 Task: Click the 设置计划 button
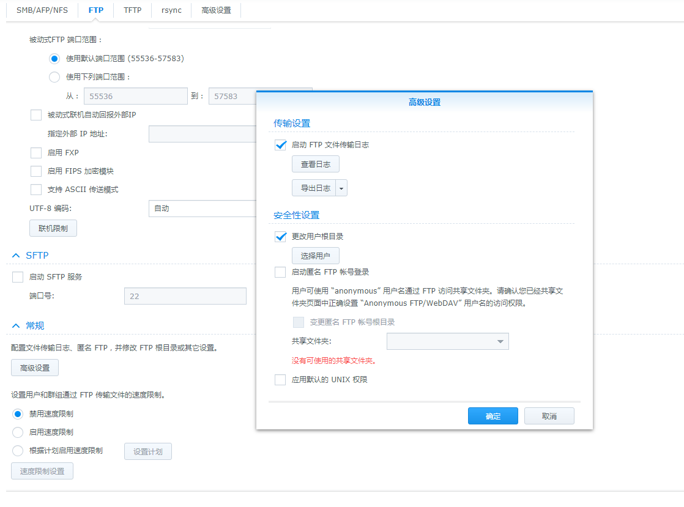click(148, 451)
